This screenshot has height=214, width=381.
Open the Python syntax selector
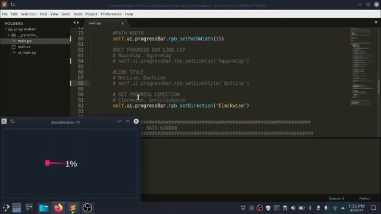point(364,199)
